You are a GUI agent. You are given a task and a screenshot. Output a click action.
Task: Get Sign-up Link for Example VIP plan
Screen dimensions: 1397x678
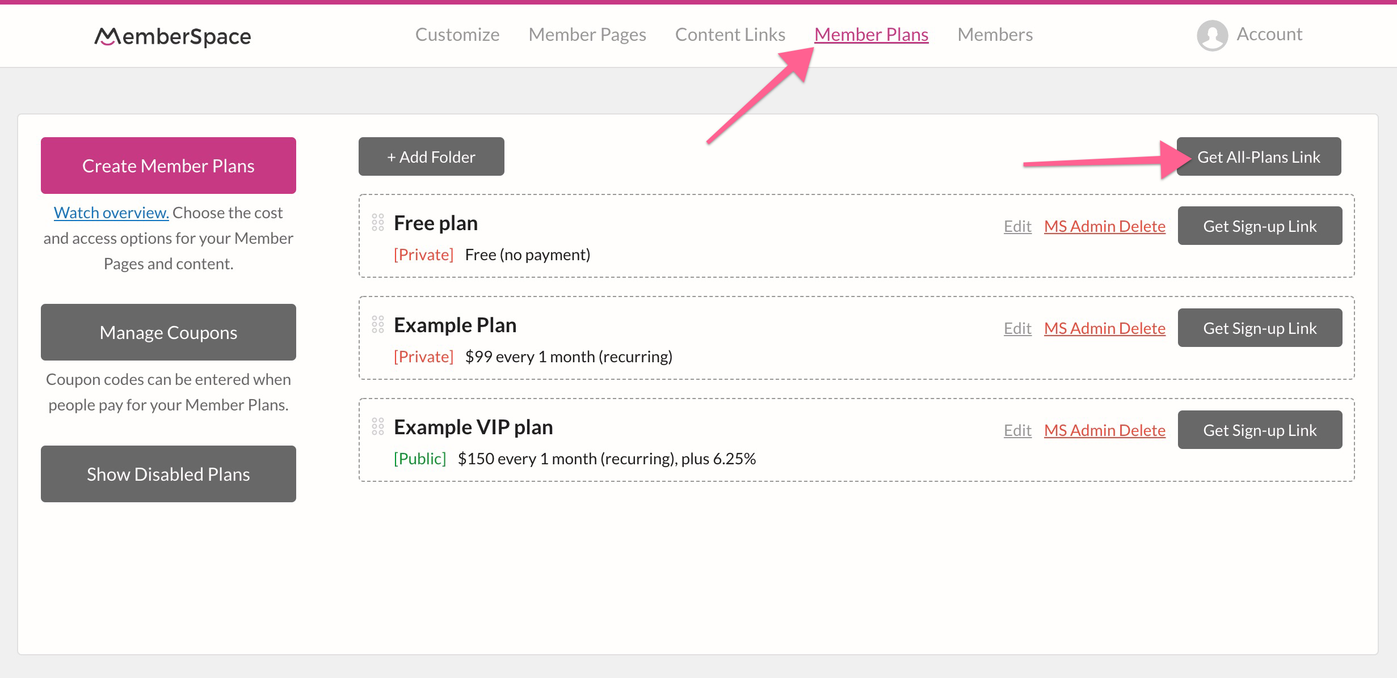(1260, 430)
